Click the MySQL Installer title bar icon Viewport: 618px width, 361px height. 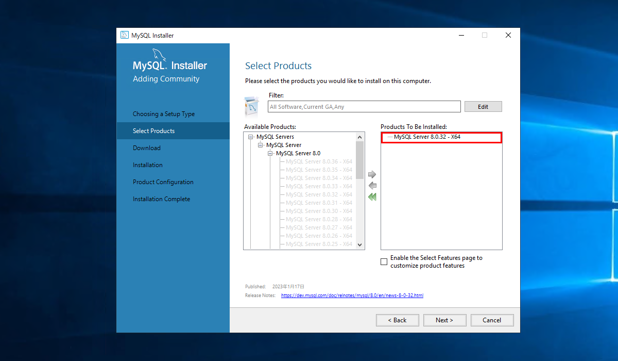pos(125,35)
